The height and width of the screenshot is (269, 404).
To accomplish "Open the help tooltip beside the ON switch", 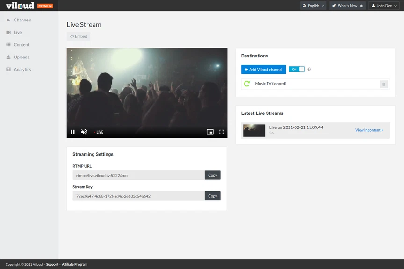I will tap(309, 69).
